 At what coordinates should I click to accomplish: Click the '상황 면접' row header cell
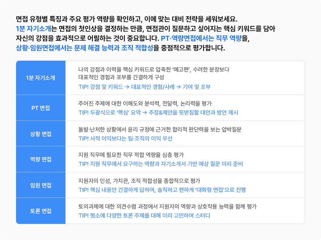click(41, 133)
